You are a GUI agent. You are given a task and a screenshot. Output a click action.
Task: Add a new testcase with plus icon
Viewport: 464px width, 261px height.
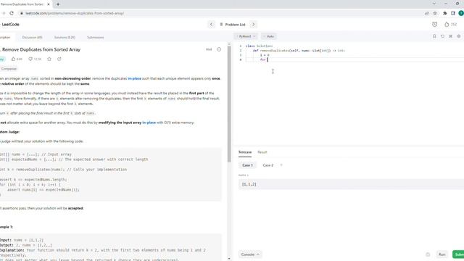281,165
